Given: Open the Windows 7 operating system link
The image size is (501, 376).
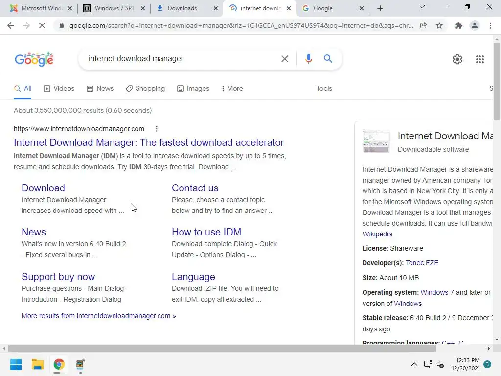Looking at the screenshot, I should (437, 292).
